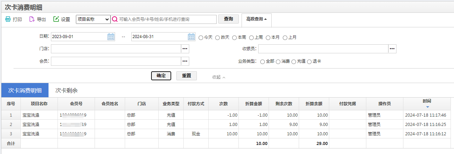Click the printer icon for 打印
The height and width of the screenshot is (154, 454).
pos(8,19)
